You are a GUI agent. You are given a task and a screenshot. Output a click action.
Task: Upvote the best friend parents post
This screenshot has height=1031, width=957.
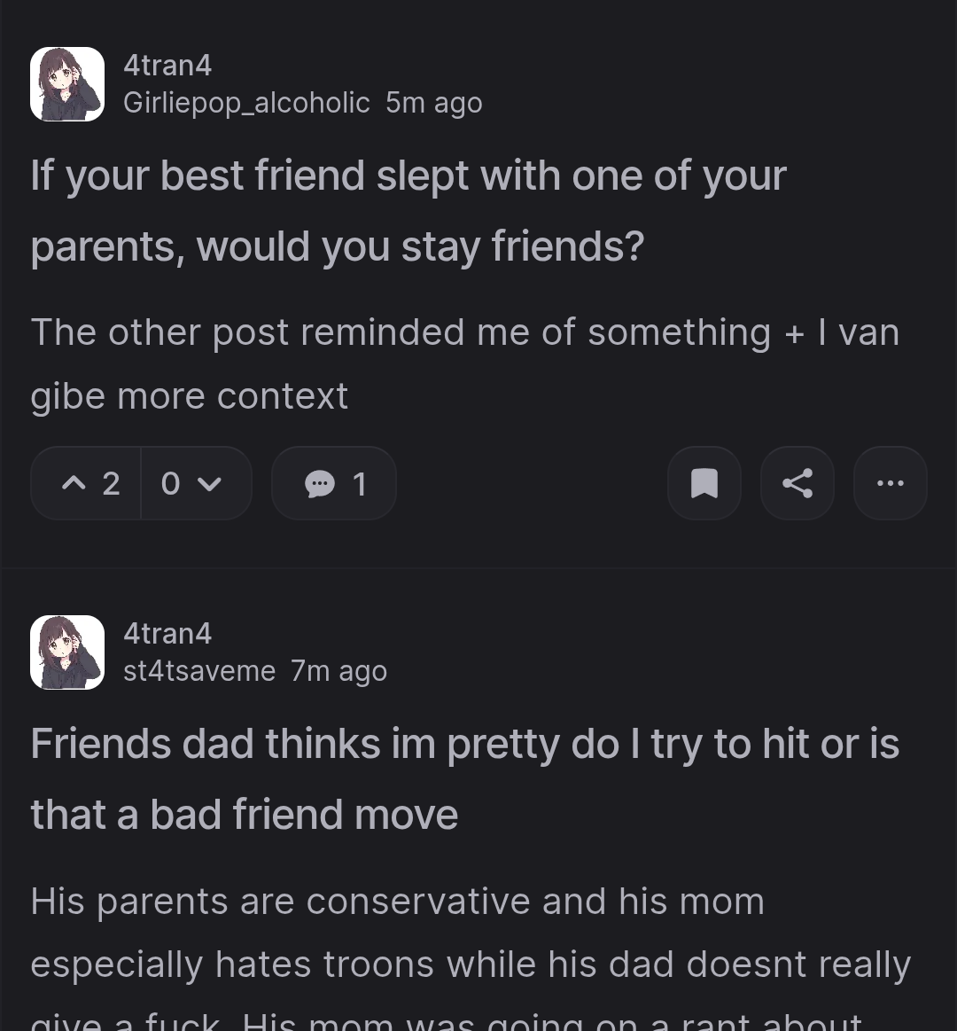[74, 483]
